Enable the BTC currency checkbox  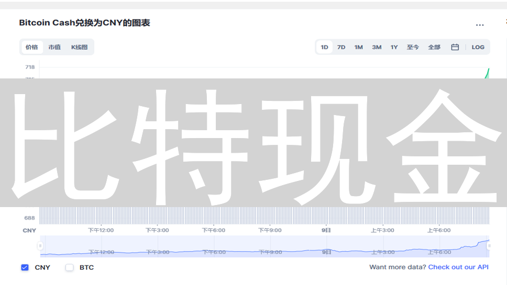70,267
